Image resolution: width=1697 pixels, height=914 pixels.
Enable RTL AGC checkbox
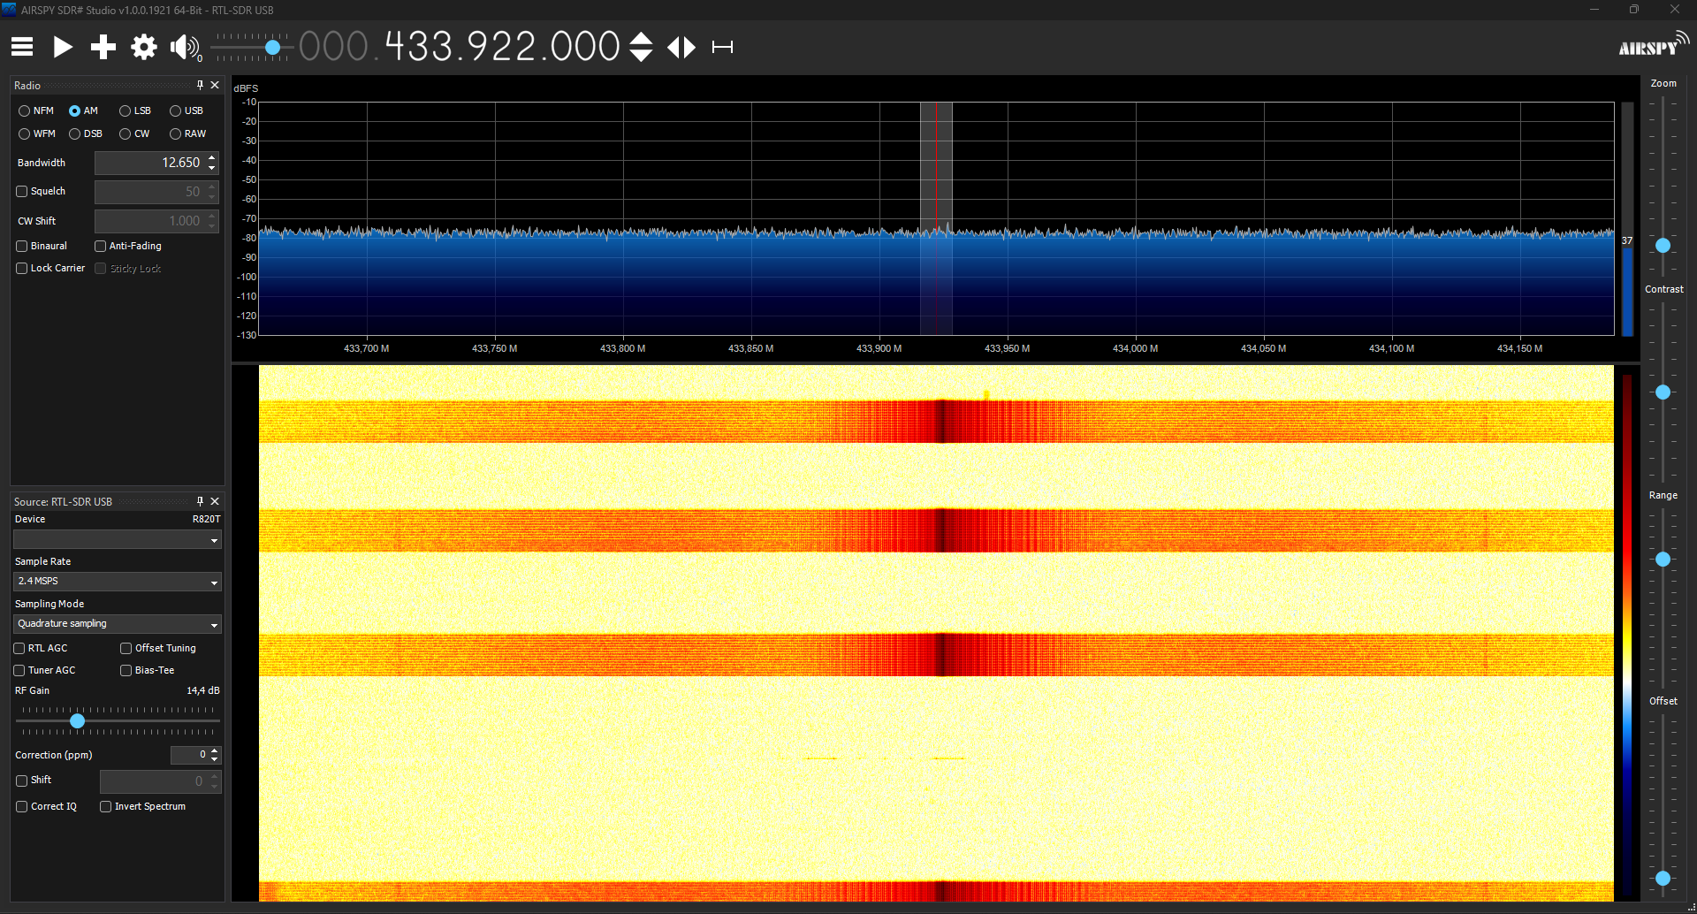click(19, 648)
